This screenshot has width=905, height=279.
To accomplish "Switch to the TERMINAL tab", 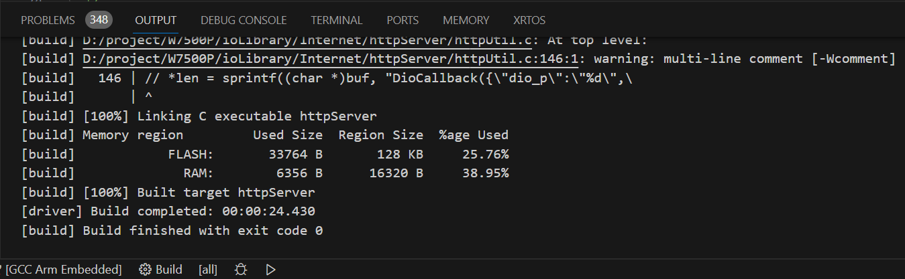I will [337, 20].
